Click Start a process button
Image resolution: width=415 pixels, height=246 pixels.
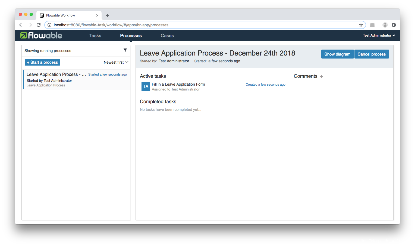point(42,62)
